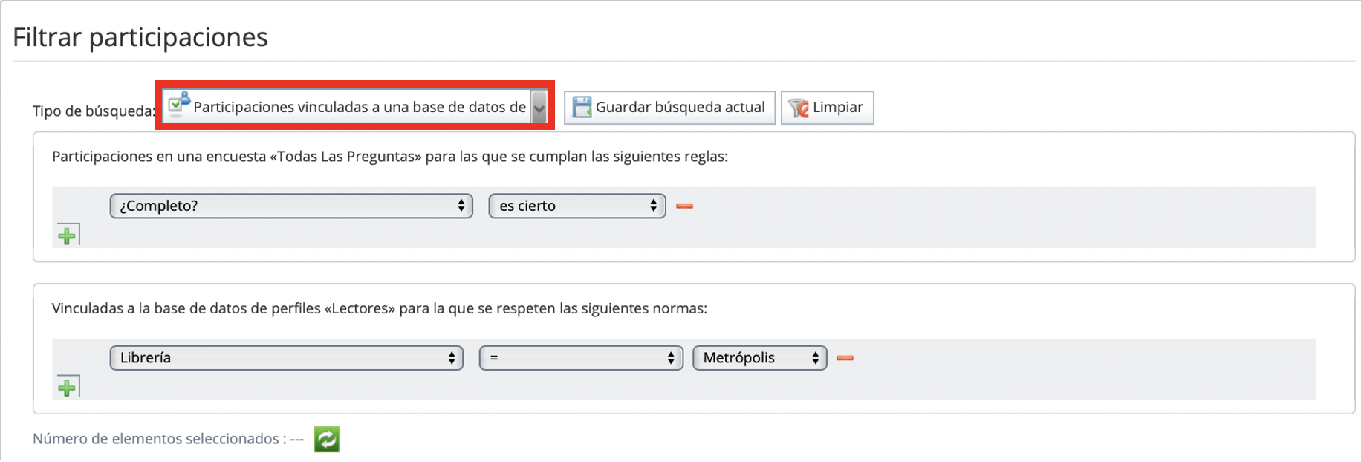Click the "Filtrar participaciones" heading
This screenshot has height=462, width=1361.
(140, 37)
